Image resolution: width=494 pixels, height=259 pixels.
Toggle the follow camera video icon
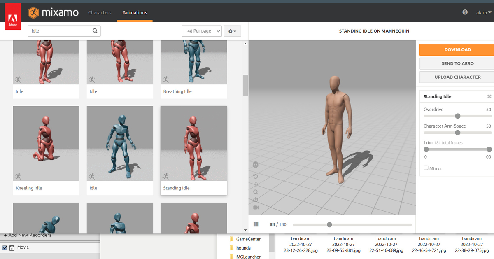[256, 208]
